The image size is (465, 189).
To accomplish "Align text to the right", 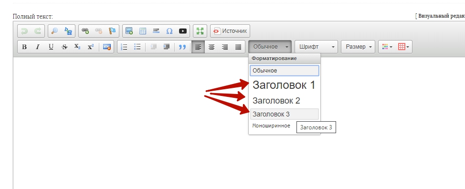I will (225, 47).
